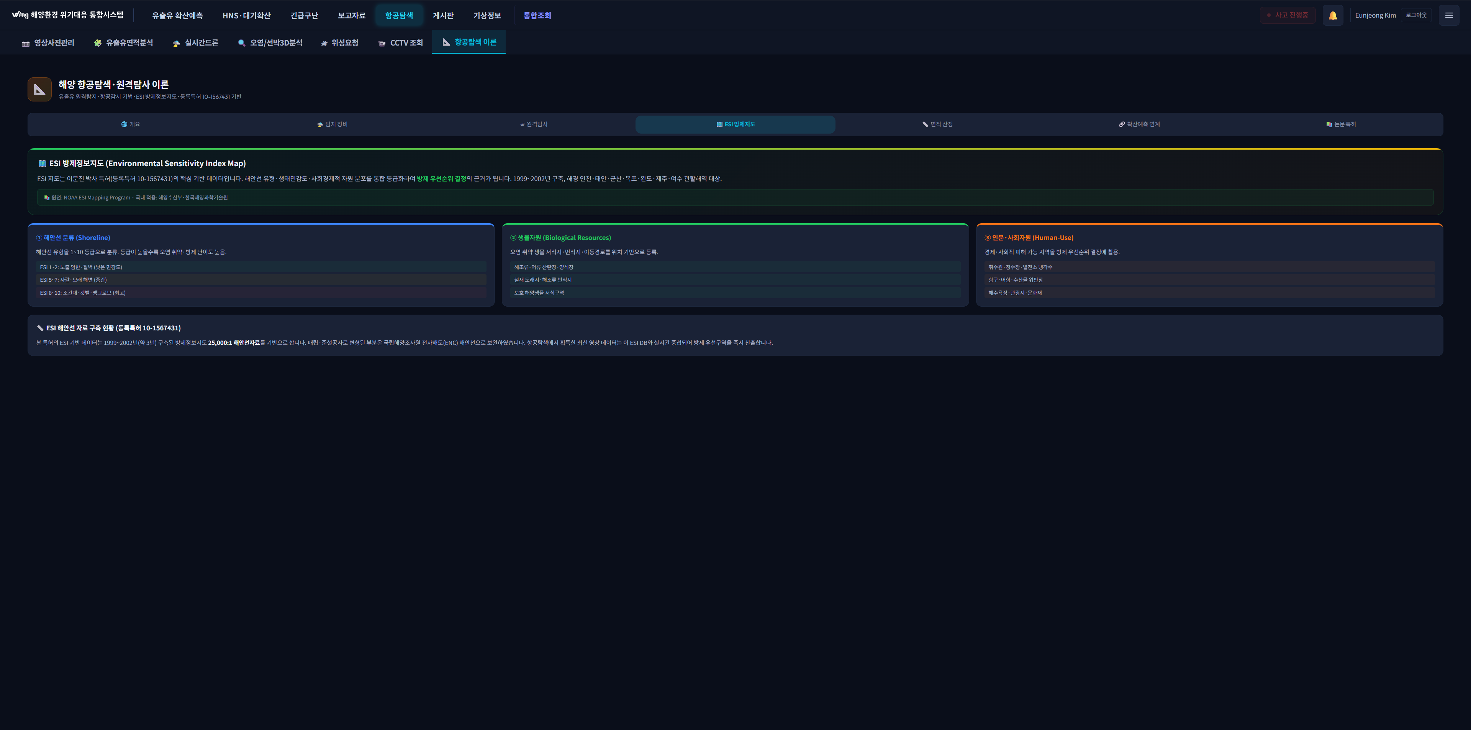Click the CCTV 조회 camera icon
The height and width of the screenshot is (730, 1471).
[382, 43]
